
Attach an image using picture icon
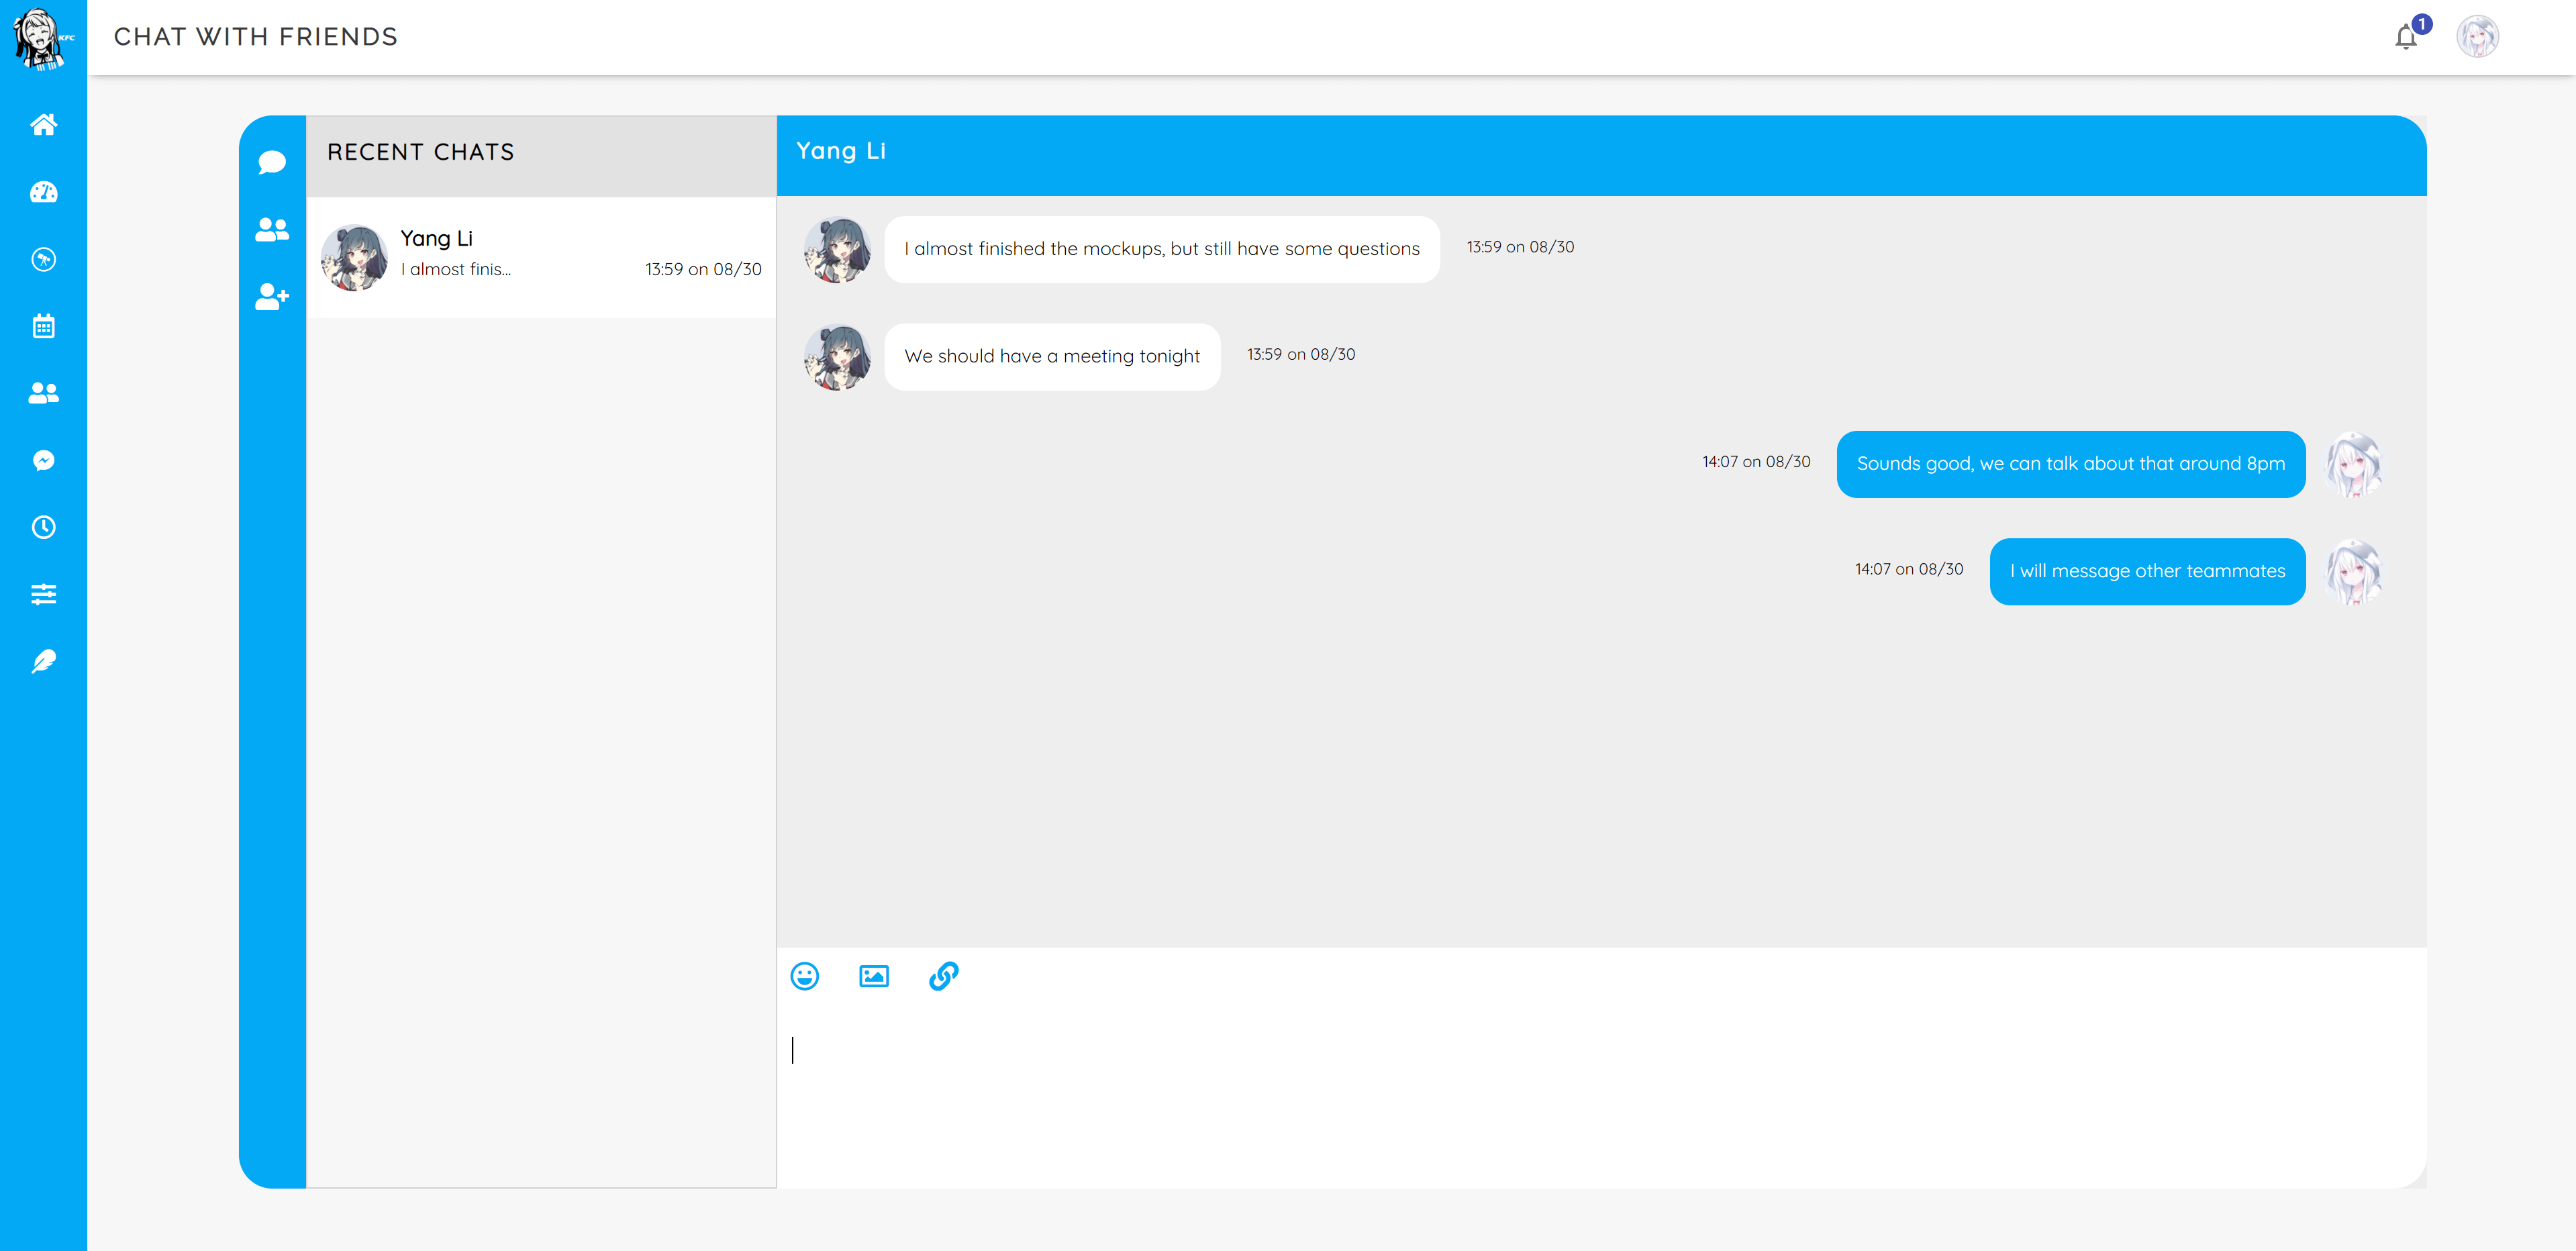tap(873, 976)
